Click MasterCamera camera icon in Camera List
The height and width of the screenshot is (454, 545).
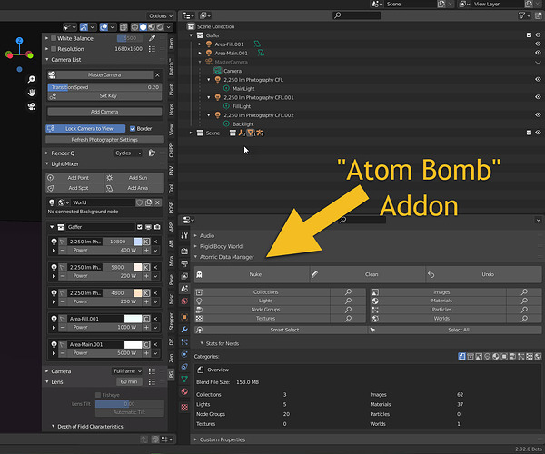click(52, 75)
